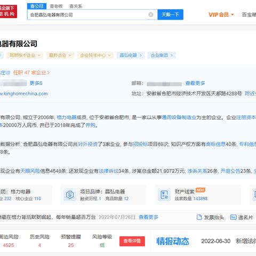Viewport: 256px width, 256px height.
Task: Click the 商标信息 link
Action: 215,144
